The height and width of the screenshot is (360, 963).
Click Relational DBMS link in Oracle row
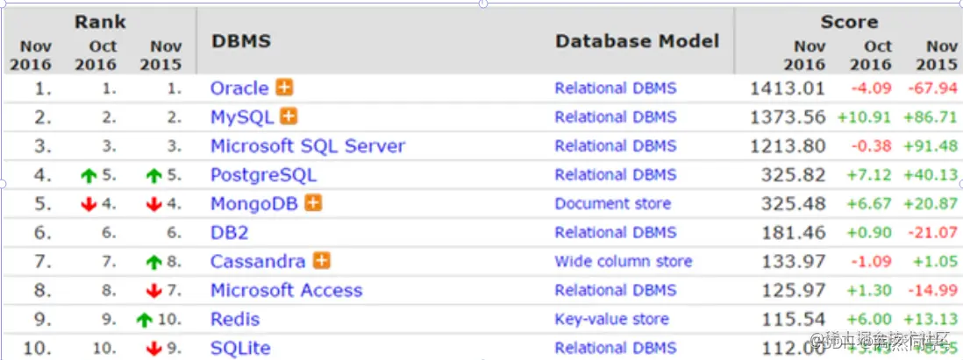click(x=616, y=88)
